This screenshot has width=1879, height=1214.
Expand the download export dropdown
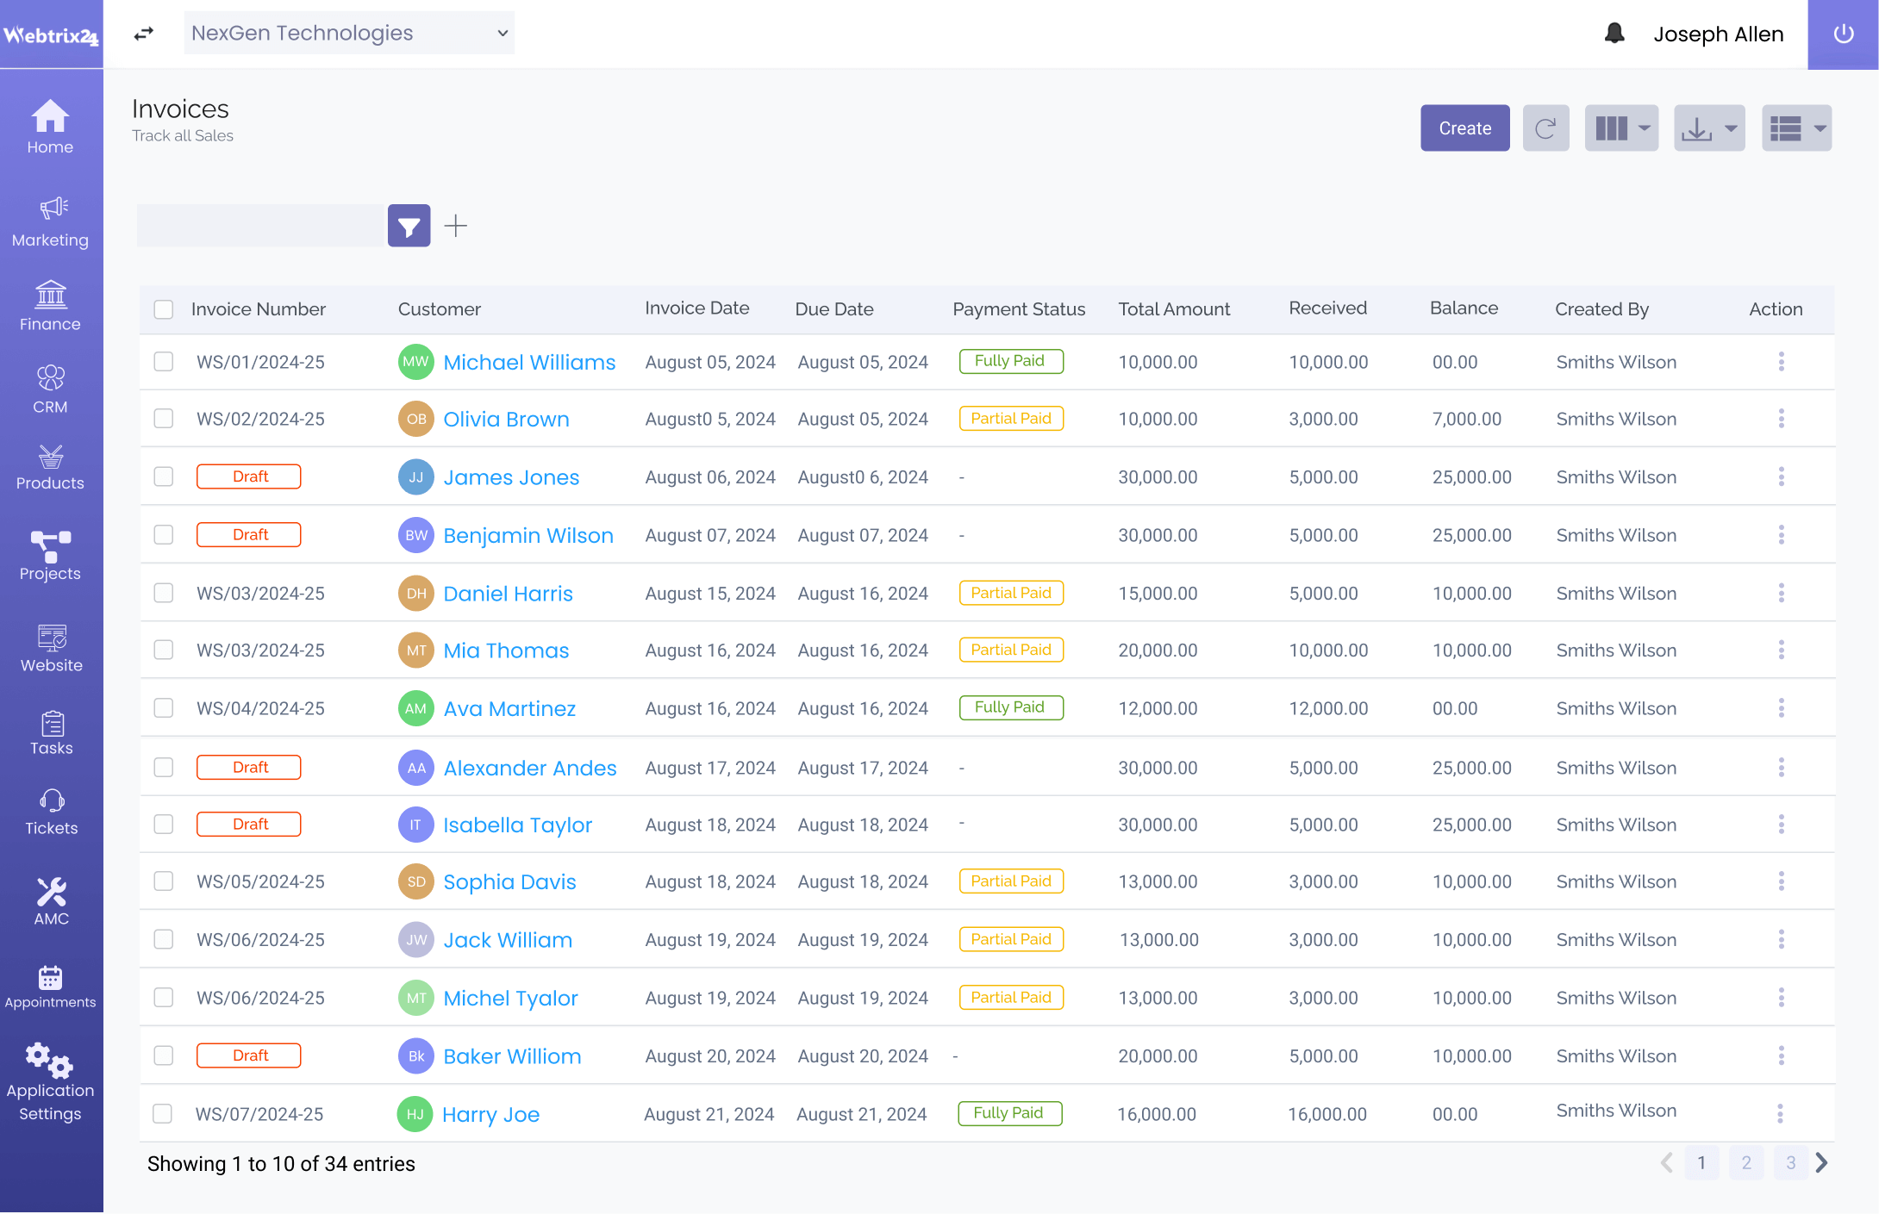tap(1709, 128)
